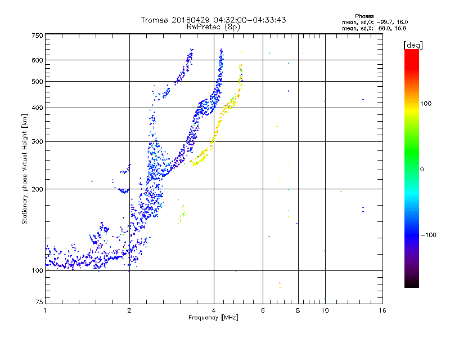Click the x-axis tick label '4'
Viewport: 450px width, 338px height.
pyautogui.click(x=214, y=310)
